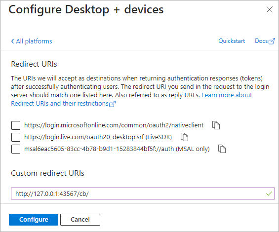Click the Docs external link icon

(272, 41)
